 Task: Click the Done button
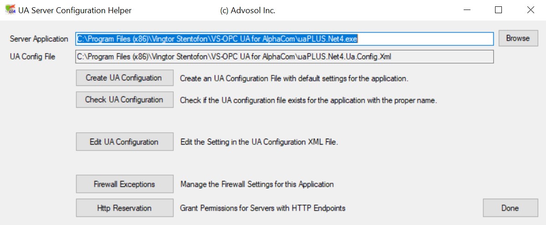click(x=510, y=208)
